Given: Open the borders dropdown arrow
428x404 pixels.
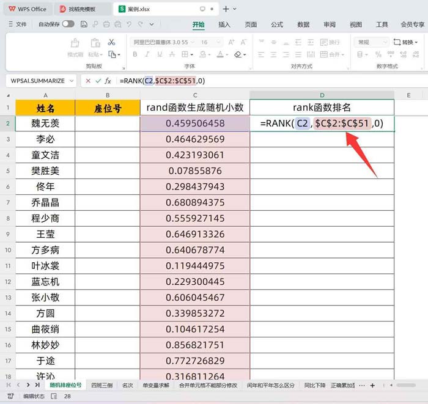Looking at the screenshot, I should pos(192,54).
